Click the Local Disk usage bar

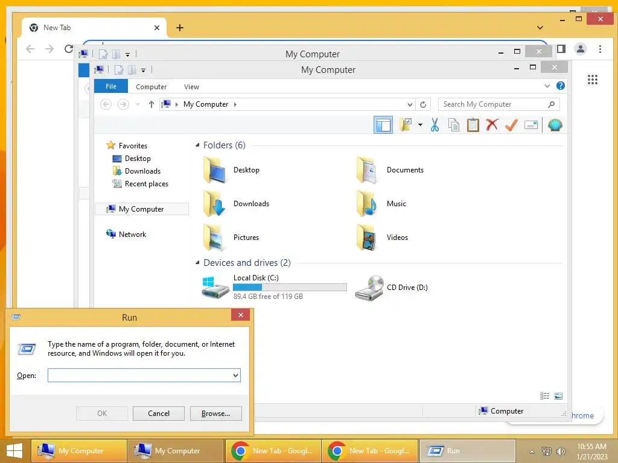(290, 288)
